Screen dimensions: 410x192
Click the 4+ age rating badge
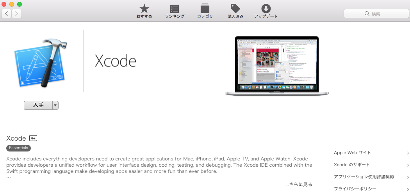click(33, 138)
